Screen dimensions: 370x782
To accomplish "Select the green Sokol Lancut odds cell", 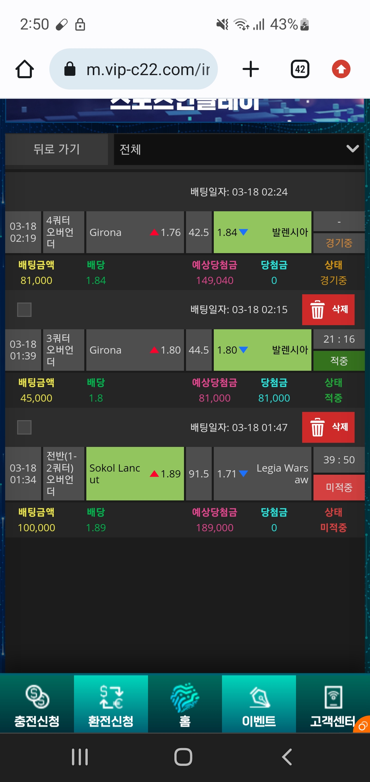I will (135, 474).
